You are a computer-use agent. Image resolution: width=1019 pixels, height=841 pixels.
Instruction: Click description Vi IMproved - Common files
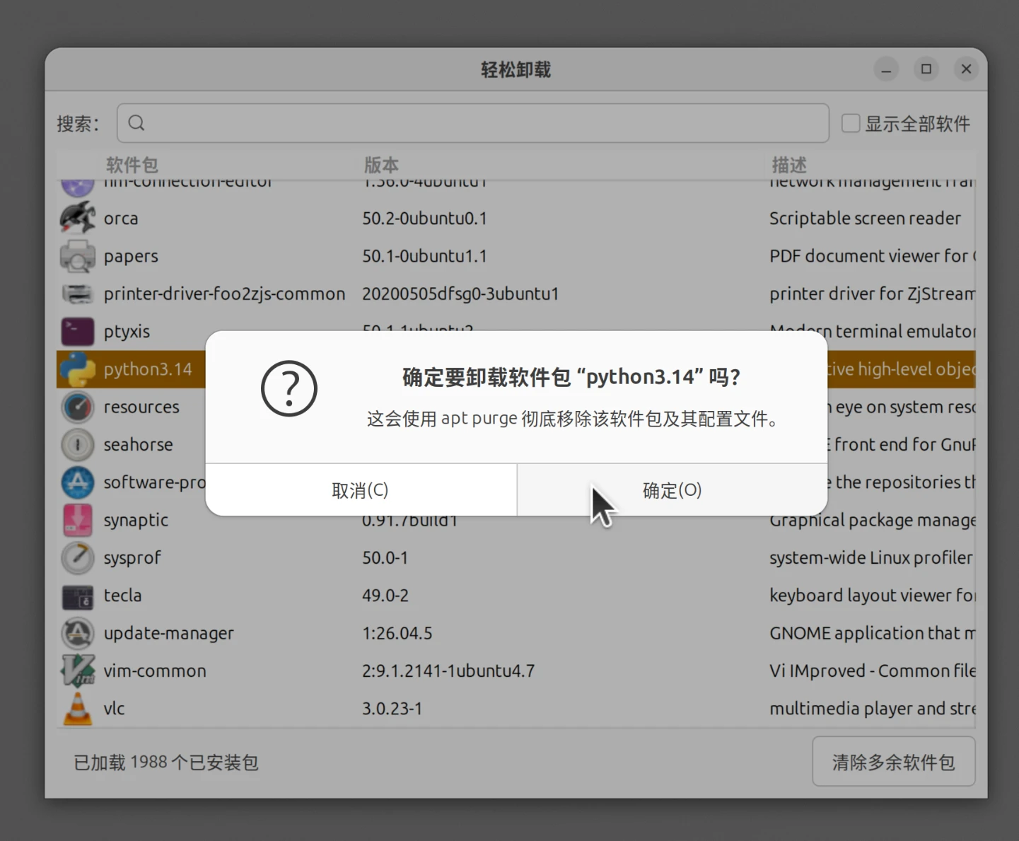[873, 671]
